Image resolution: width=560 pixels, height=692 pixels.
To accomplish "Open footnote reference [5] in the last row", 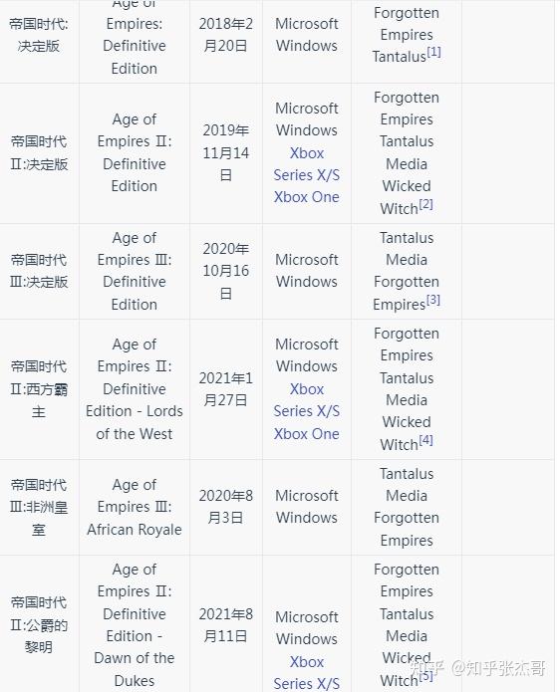I will (425, 676).
